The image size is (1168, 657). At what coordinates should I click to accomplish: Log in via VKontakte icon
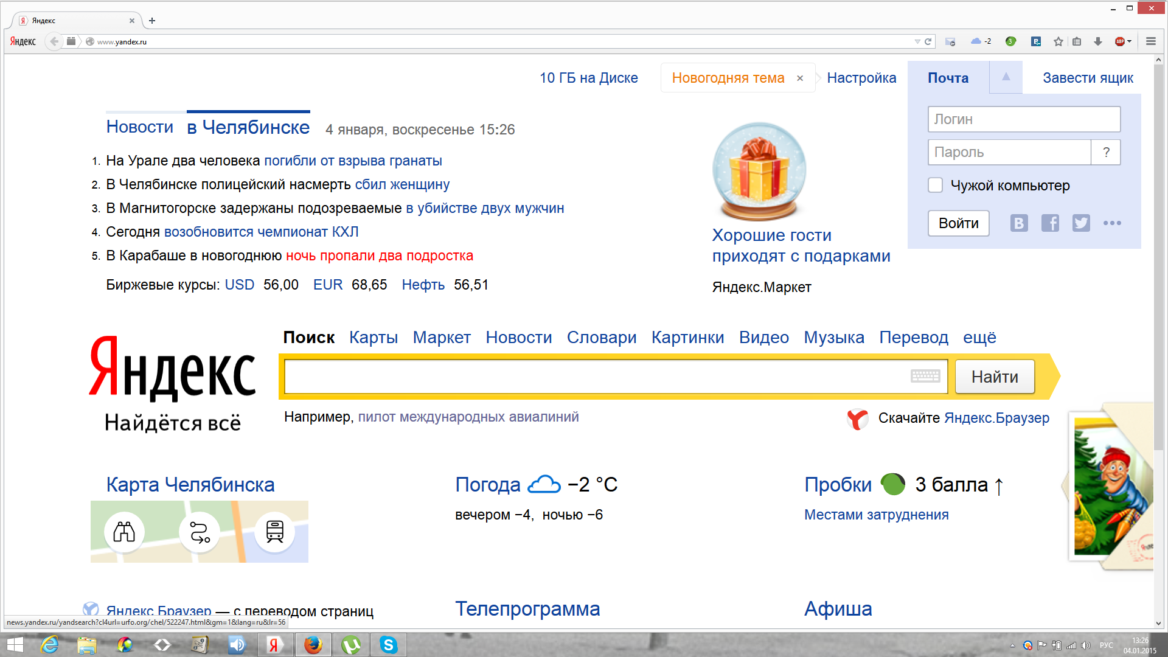pyautogui.click(x=1019, y=223)
